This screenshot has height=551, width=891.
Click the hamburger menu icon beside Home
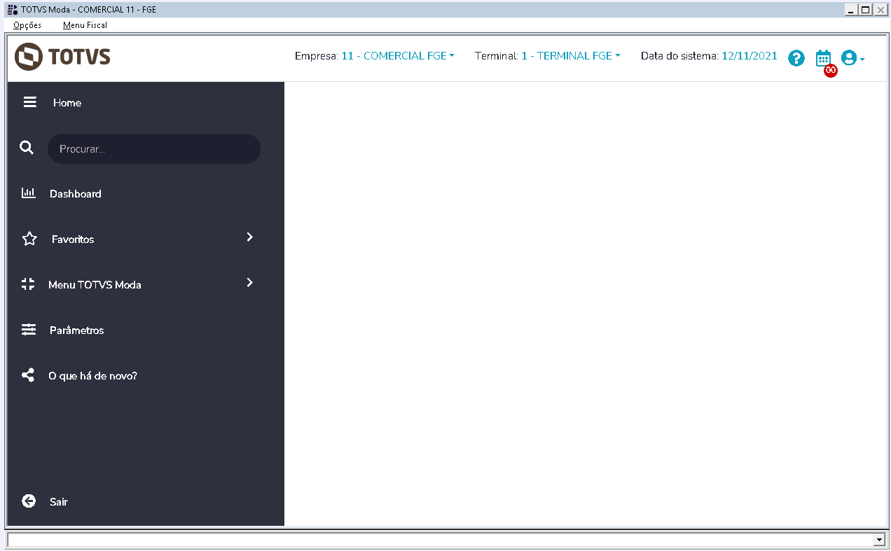[x=29, y=102]
